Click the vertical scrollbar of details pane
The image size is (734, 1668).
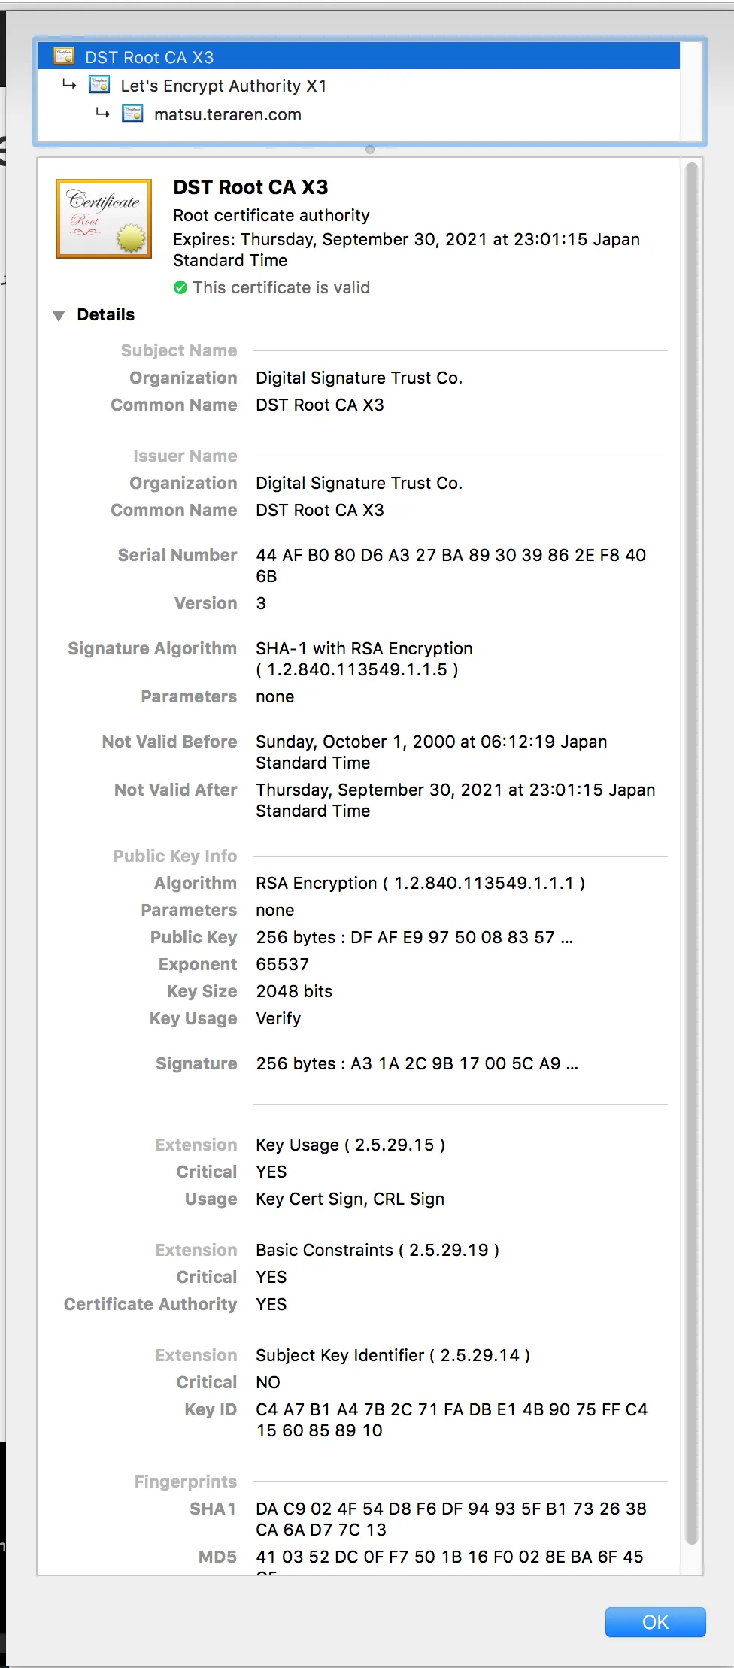tap(692, 854)
